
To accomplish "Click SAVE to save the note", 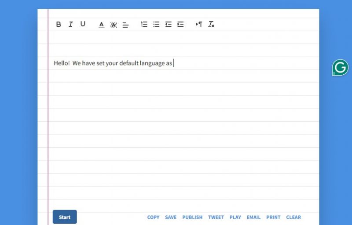I will [x=171, y=217].
